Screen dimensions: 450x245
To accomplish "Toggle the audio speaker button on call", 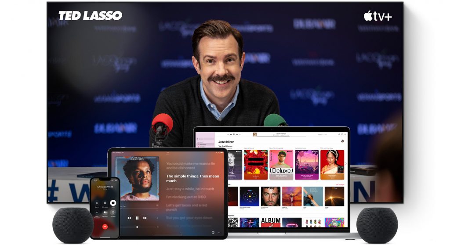I will click(113, 203).
